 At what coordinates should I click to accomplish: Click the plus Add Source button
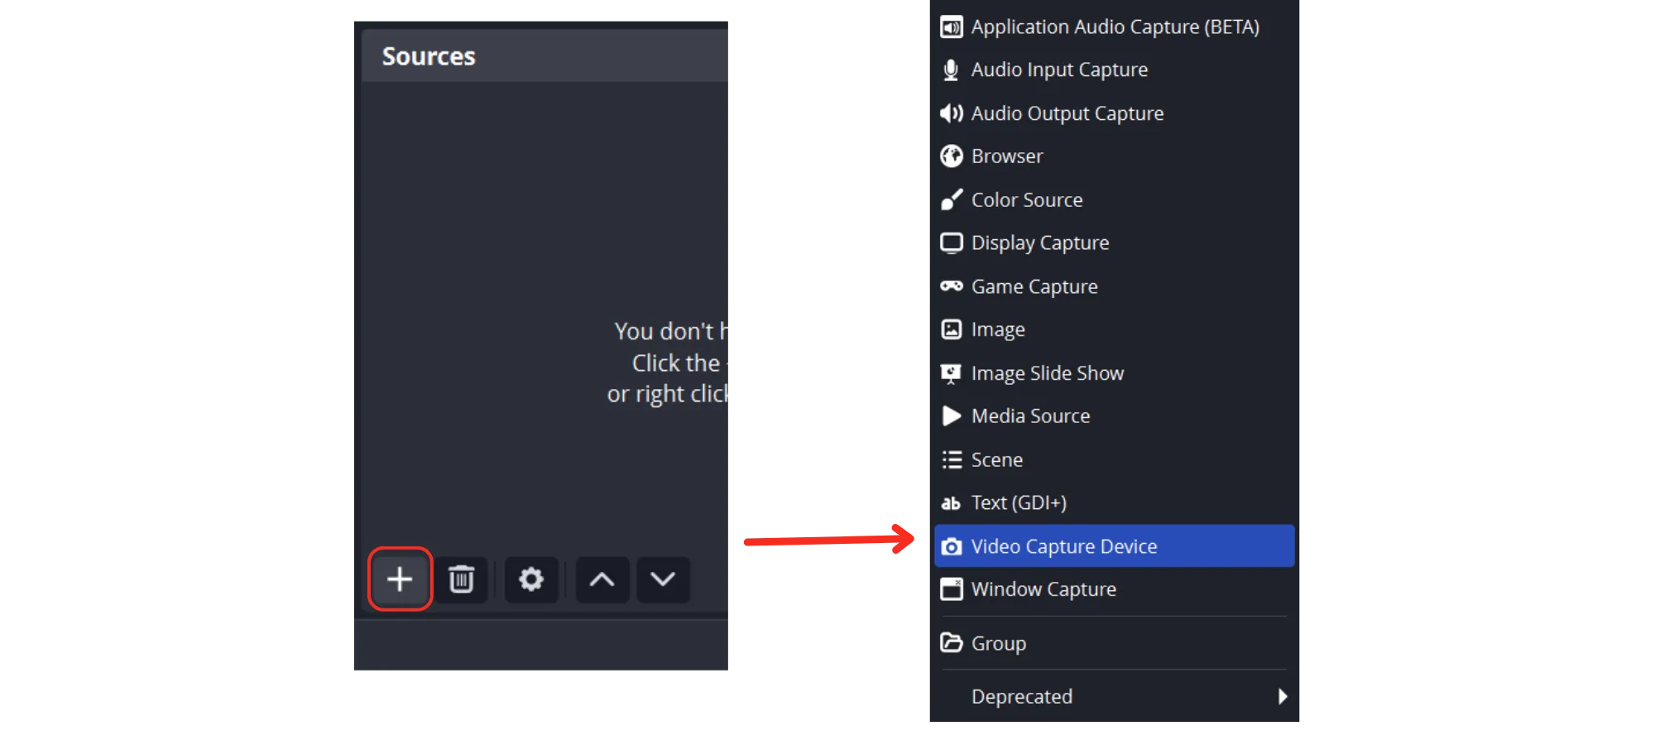click(x=400, y=579)
